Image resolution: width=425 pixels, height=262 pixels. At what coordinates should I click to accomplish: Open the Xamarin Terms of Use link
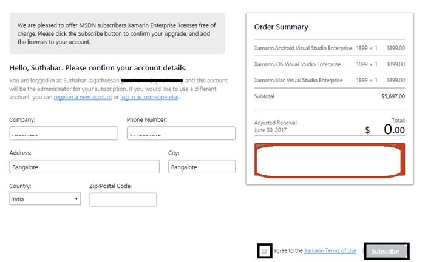tap(330, 250)
